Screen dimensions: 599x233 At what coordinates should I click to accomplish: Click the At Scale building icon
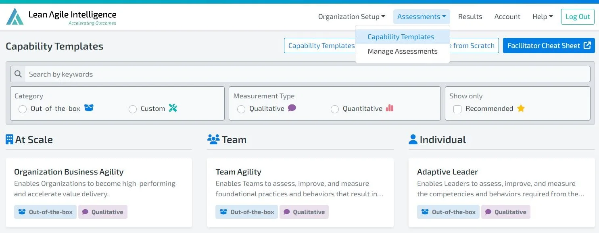tap(9, 139)
